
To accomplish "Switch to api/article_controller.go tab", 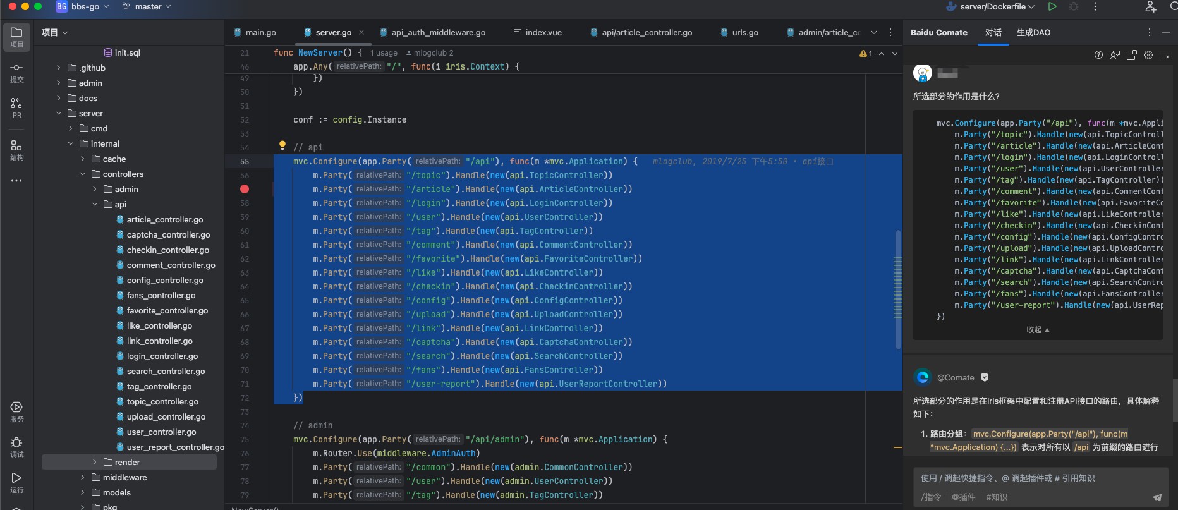I will [641, 32].
